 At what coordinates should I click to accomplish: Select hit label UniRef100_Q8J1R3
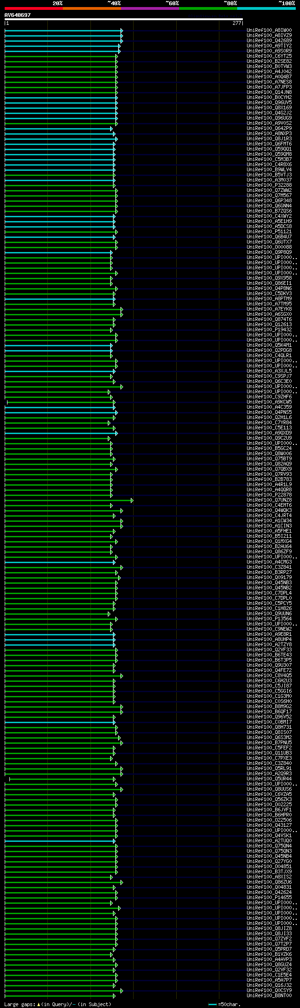pyautogui.click(x=269, y=139)
